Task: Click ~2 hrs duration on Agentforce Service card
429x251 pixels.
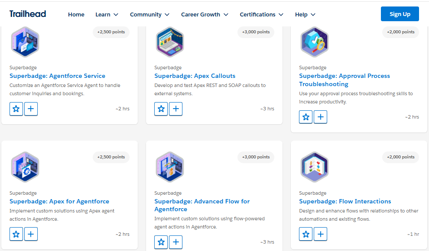Action: click(x=123, y=109)
